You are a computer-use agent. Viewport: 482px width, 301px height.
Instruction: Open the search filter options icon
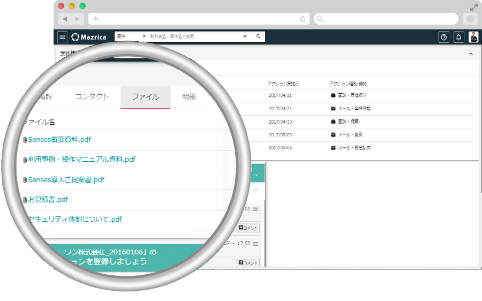point(245,36)
